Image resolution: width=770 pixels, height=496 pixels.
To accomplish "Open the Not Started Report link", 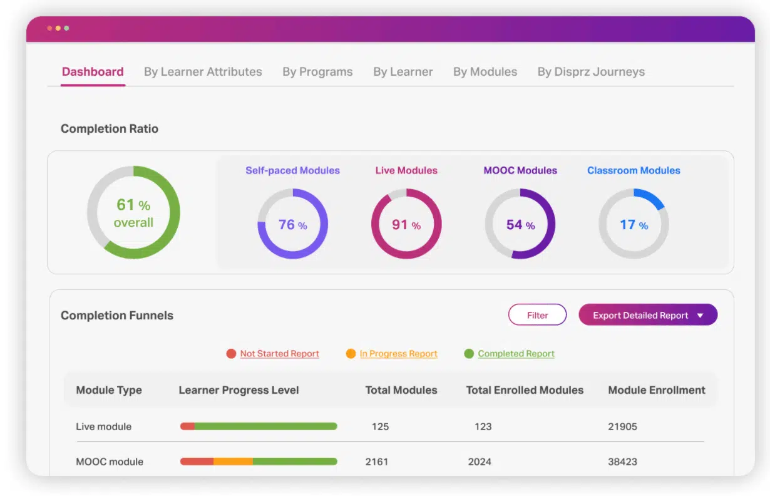I will click(280, 354).
